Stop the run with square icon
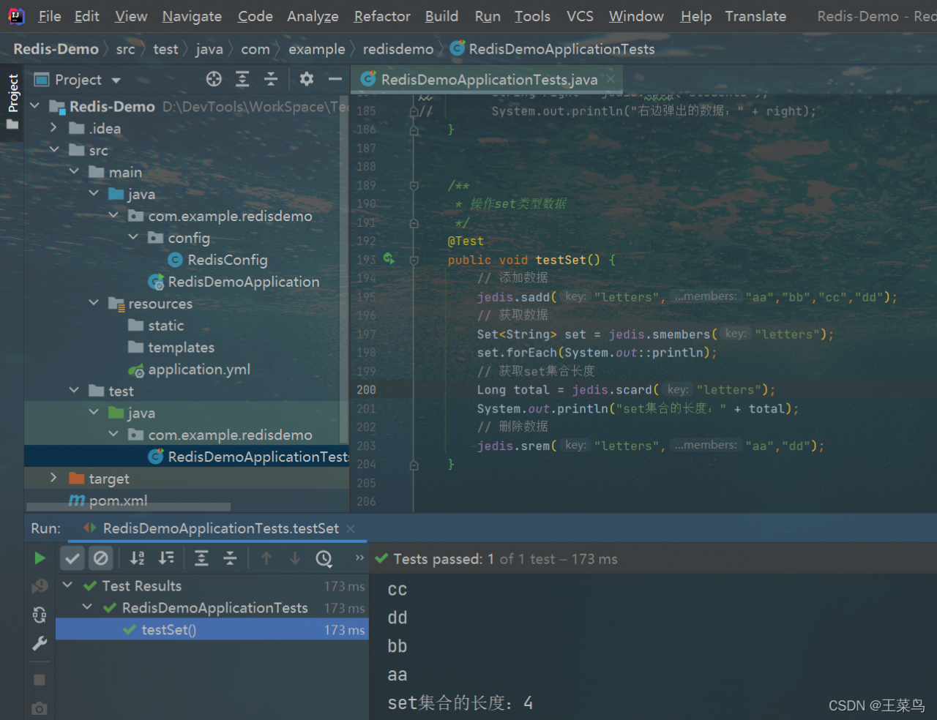This screenshot has height=720, width=937. pos(40,680)
